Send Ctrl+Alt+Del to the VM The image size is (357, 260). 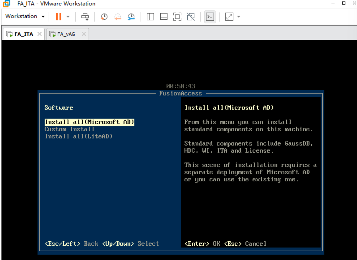click(85, 17)
